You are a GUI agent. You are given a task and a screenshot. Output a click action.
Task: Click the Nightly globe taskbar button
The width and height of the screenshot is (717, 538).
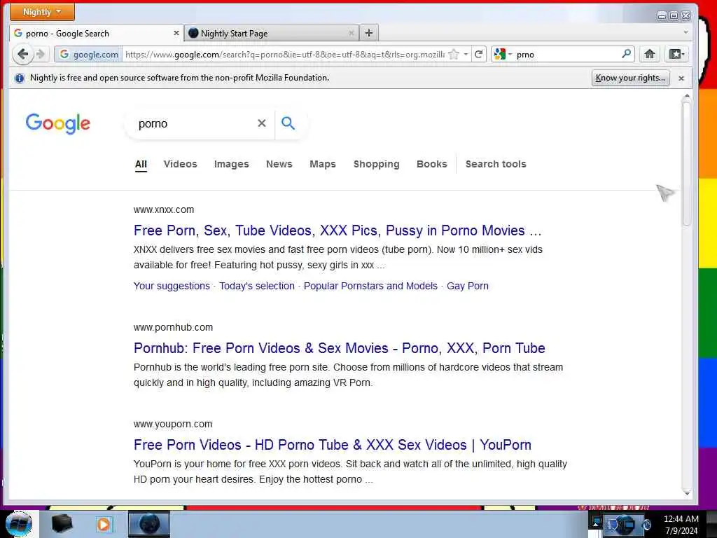click(149, 524)
